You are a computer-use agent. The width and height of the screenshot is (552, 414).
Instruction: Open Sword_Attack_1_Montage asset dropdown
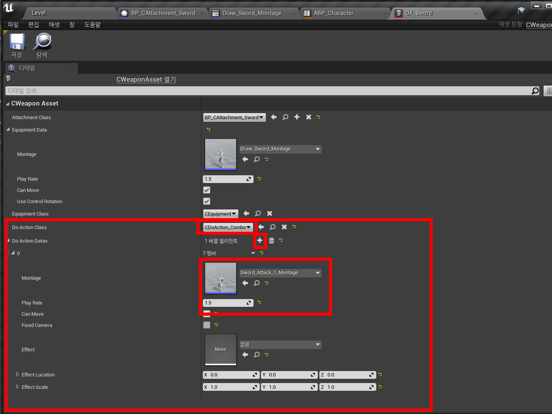[280, 273]
